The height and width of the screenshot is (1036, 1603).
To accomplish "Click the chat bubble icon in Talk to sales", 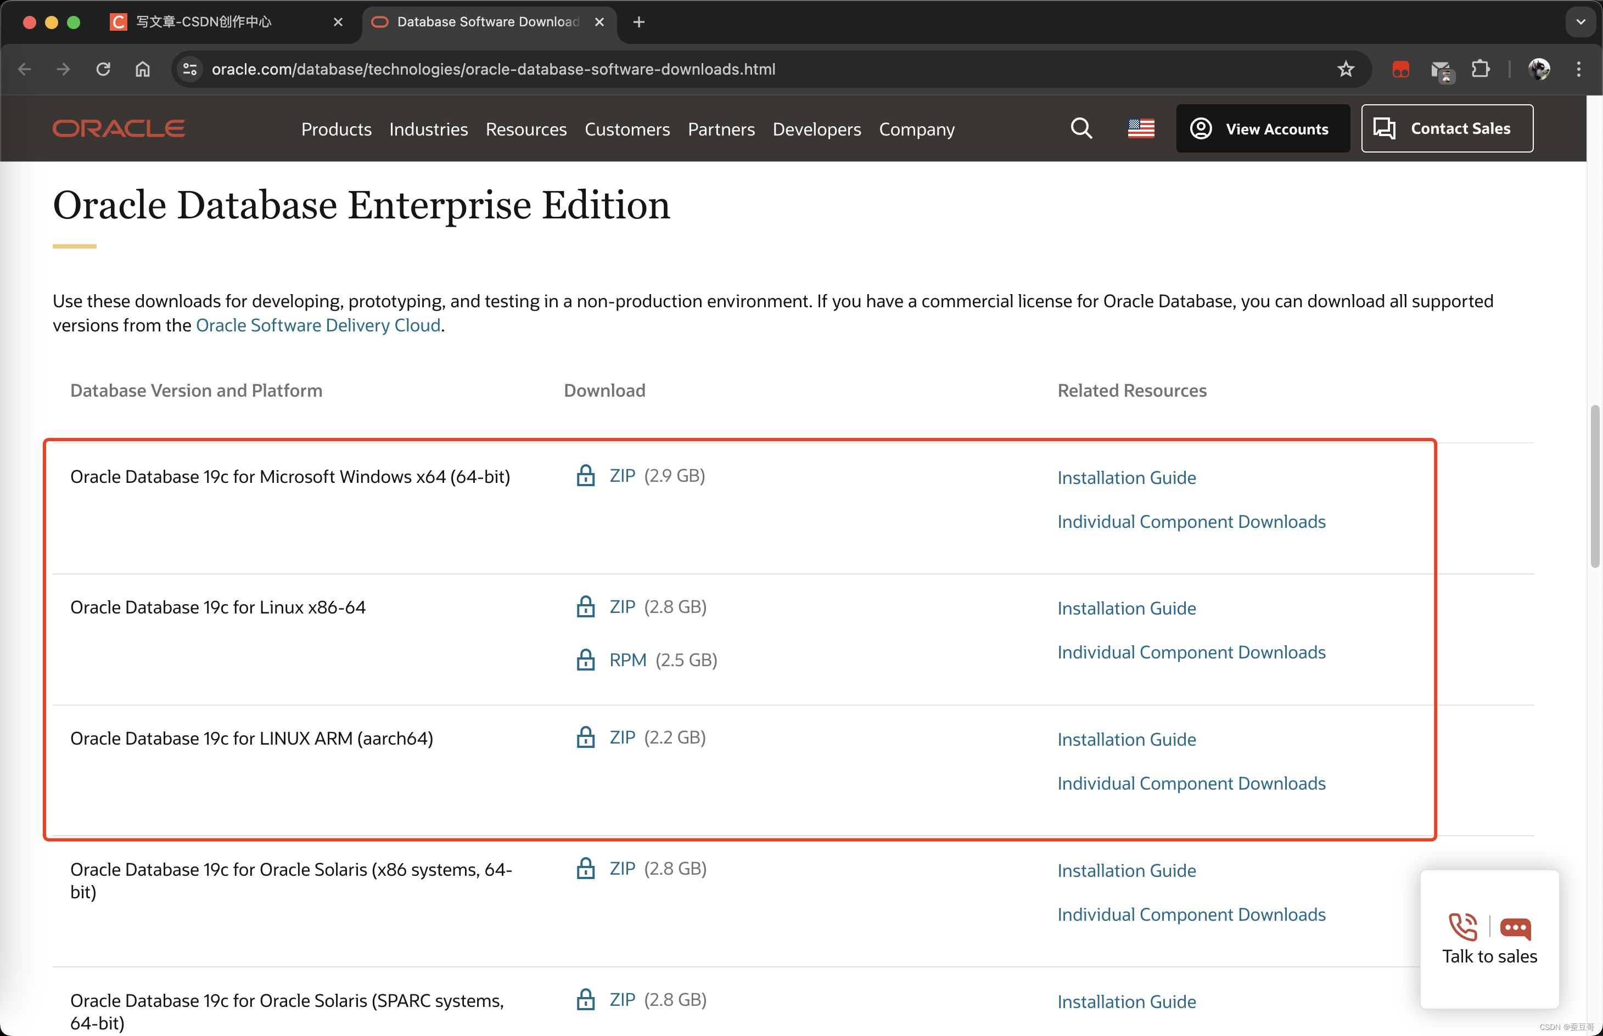I will [1515, 928].
